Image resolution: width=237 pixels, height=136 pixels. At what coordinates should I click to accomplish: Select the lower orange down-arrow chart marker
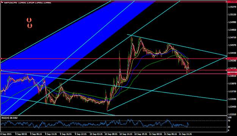pyautogui.click(x=30, y=26)
